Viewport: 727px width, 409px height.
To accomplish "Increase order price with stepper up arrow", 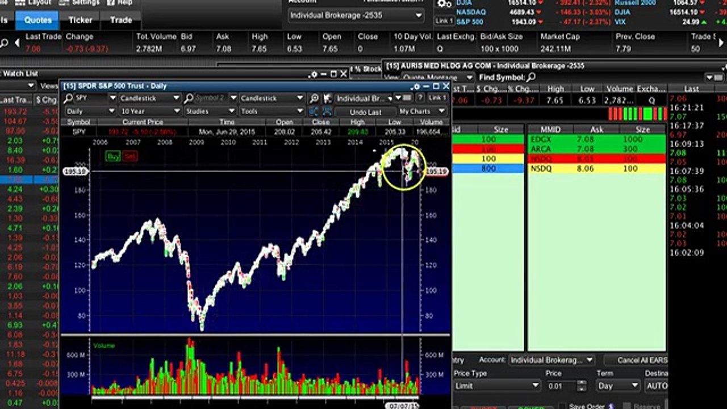I will [581, 383].
